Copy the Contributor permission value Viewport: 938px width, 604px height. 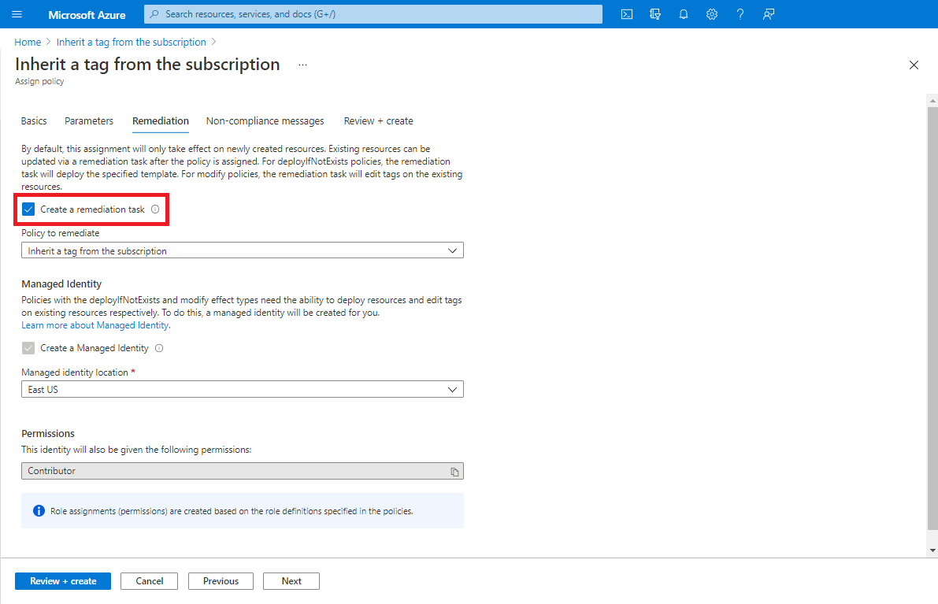tap(454, 472)
